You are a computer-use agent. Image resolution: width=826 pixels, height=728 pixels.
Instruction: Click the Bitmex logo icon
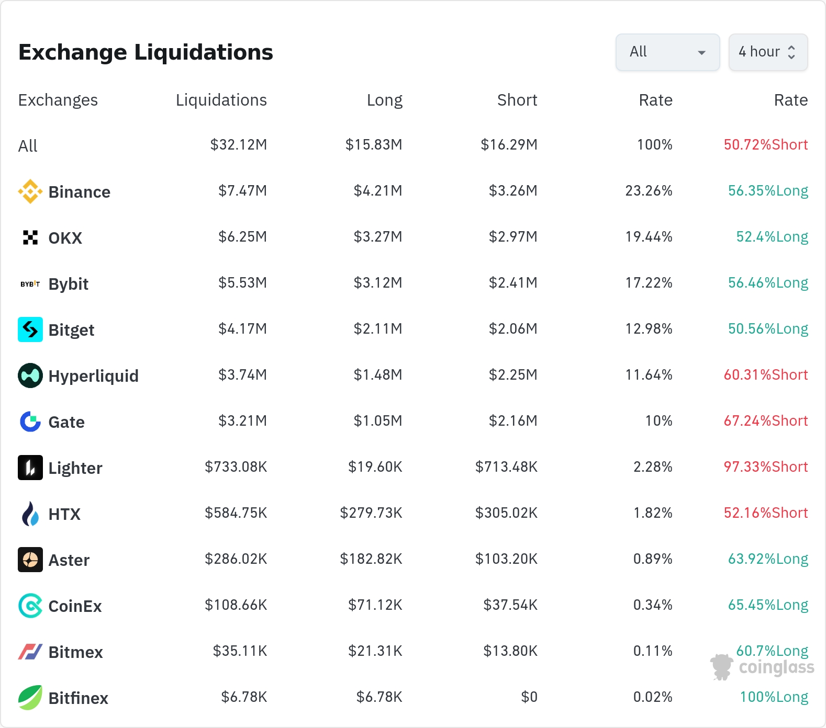(x=30, y=652)
